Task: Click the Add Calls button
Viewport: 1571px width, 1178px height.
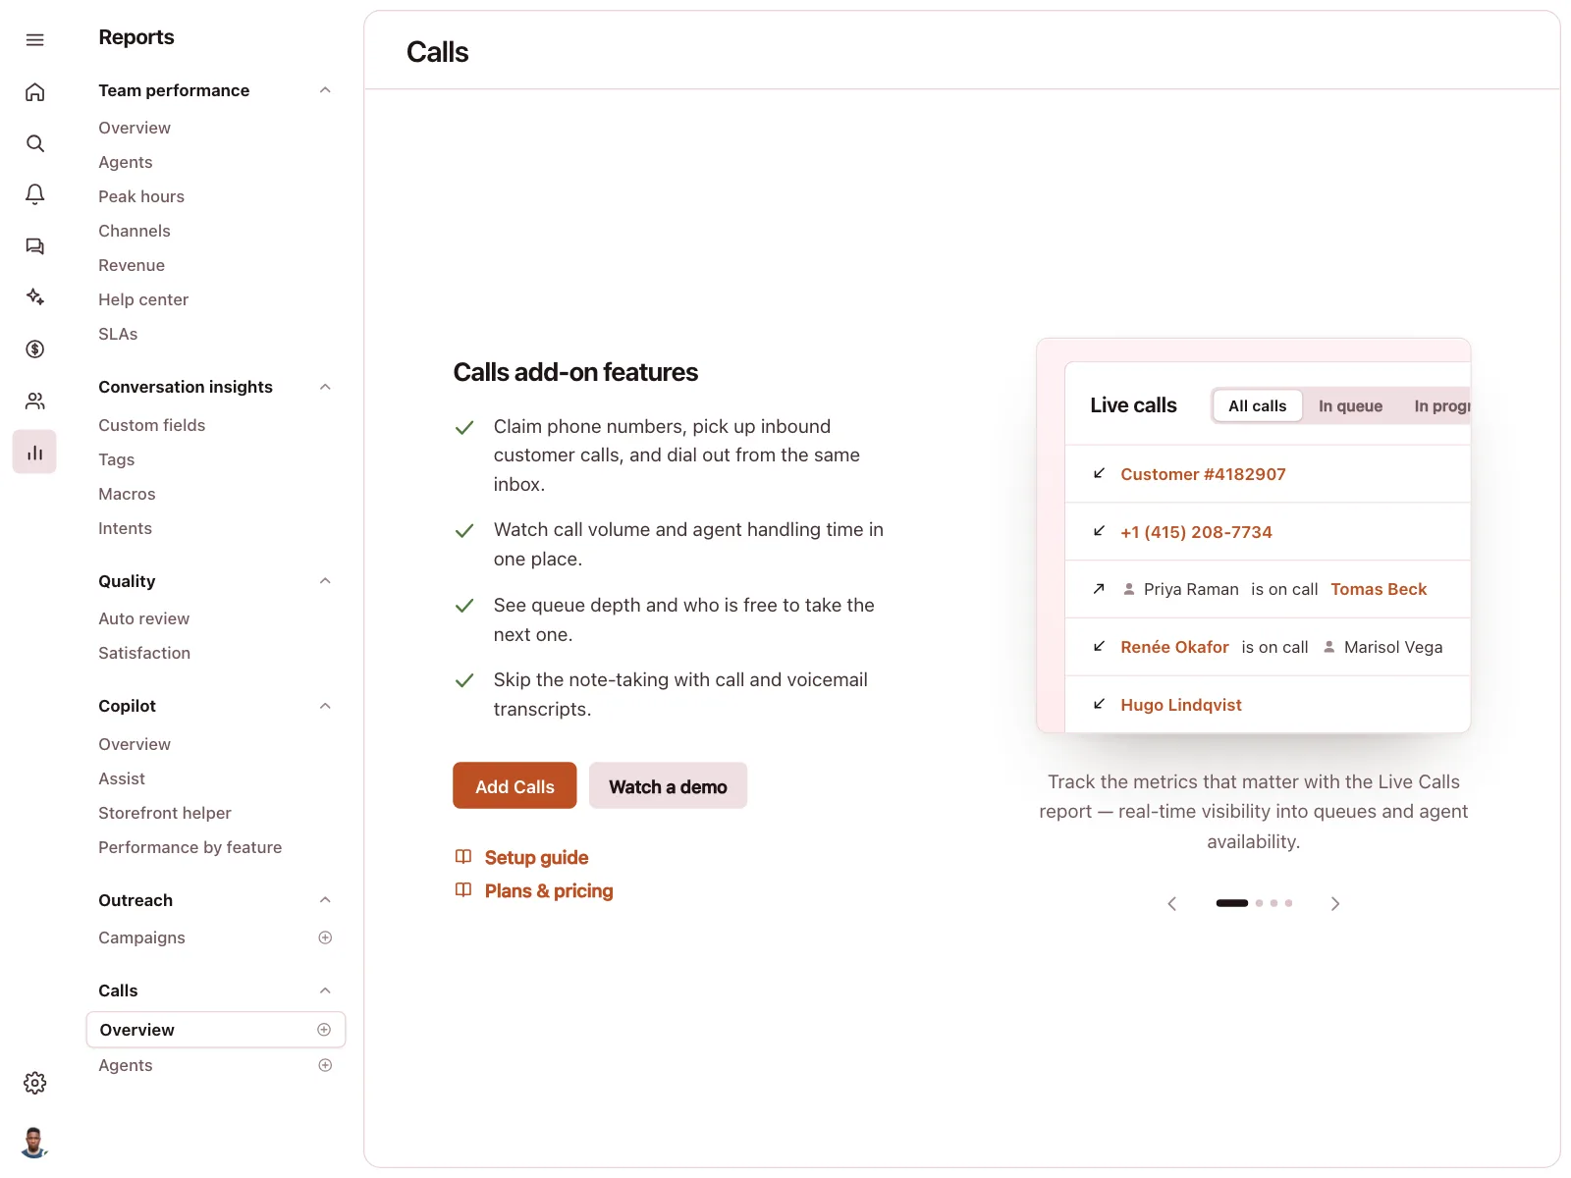Action: tap(515, 786)
